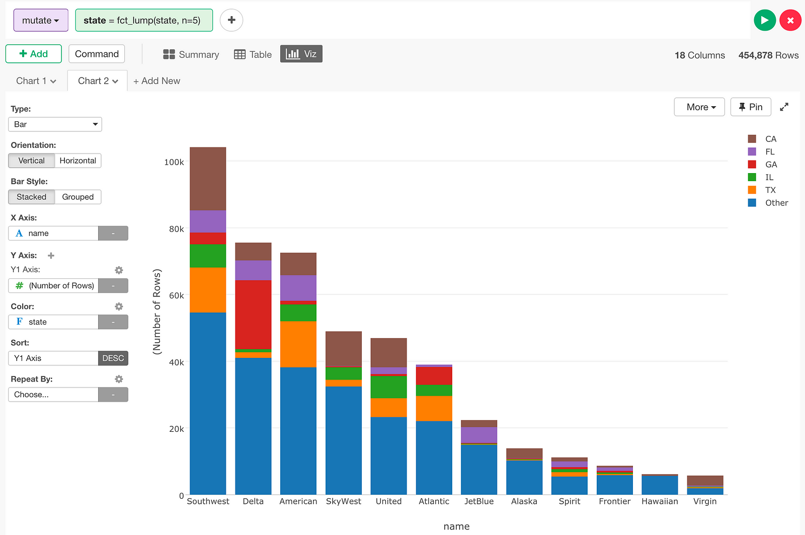Toggle GA legend color swatch
The width and height of the screenshot is (805, 535).
pos(752,165)
